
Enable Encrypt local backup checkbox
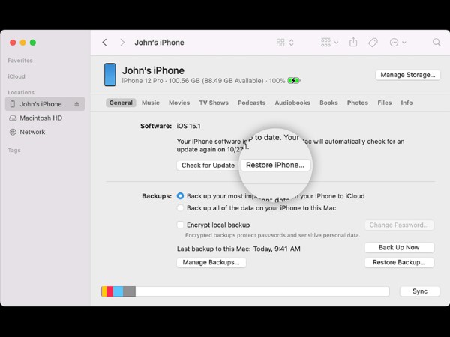[x=180, y=225]
